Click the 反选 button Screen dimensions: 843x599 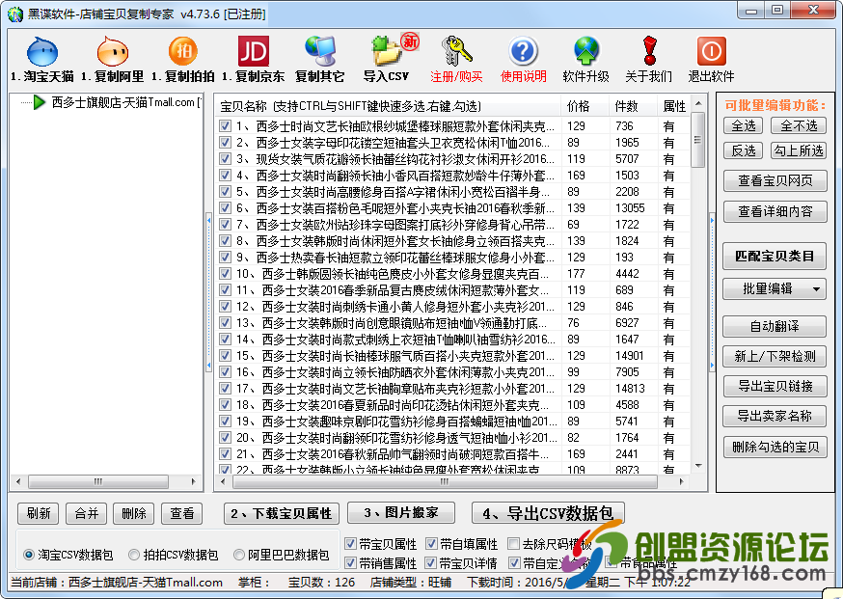pyautogui.click(x=744, y=150)
